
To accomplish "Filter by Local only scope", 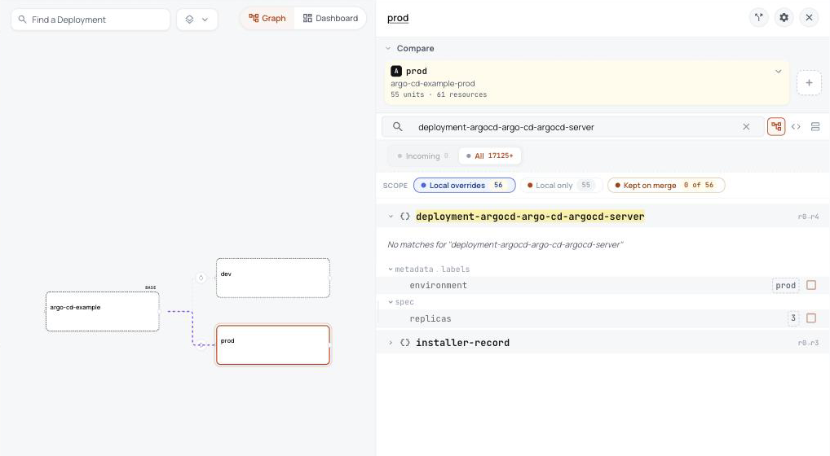I will (x=561, y=186).
